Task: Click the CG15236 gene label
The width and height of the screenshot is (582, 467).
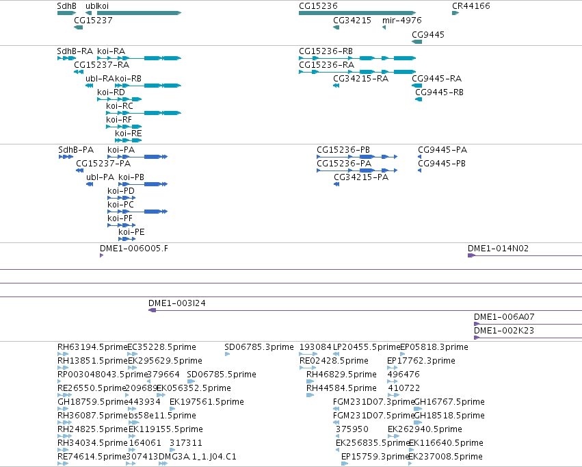Action: (x=319, y=6)
